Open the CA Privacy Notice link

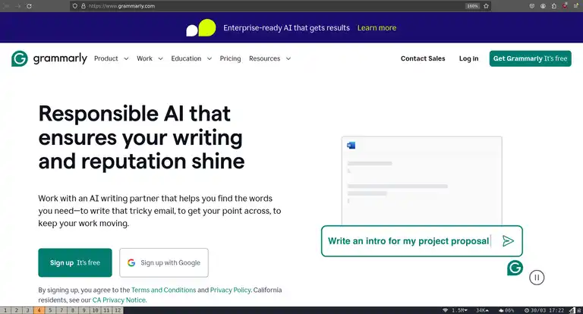(119, 300)
